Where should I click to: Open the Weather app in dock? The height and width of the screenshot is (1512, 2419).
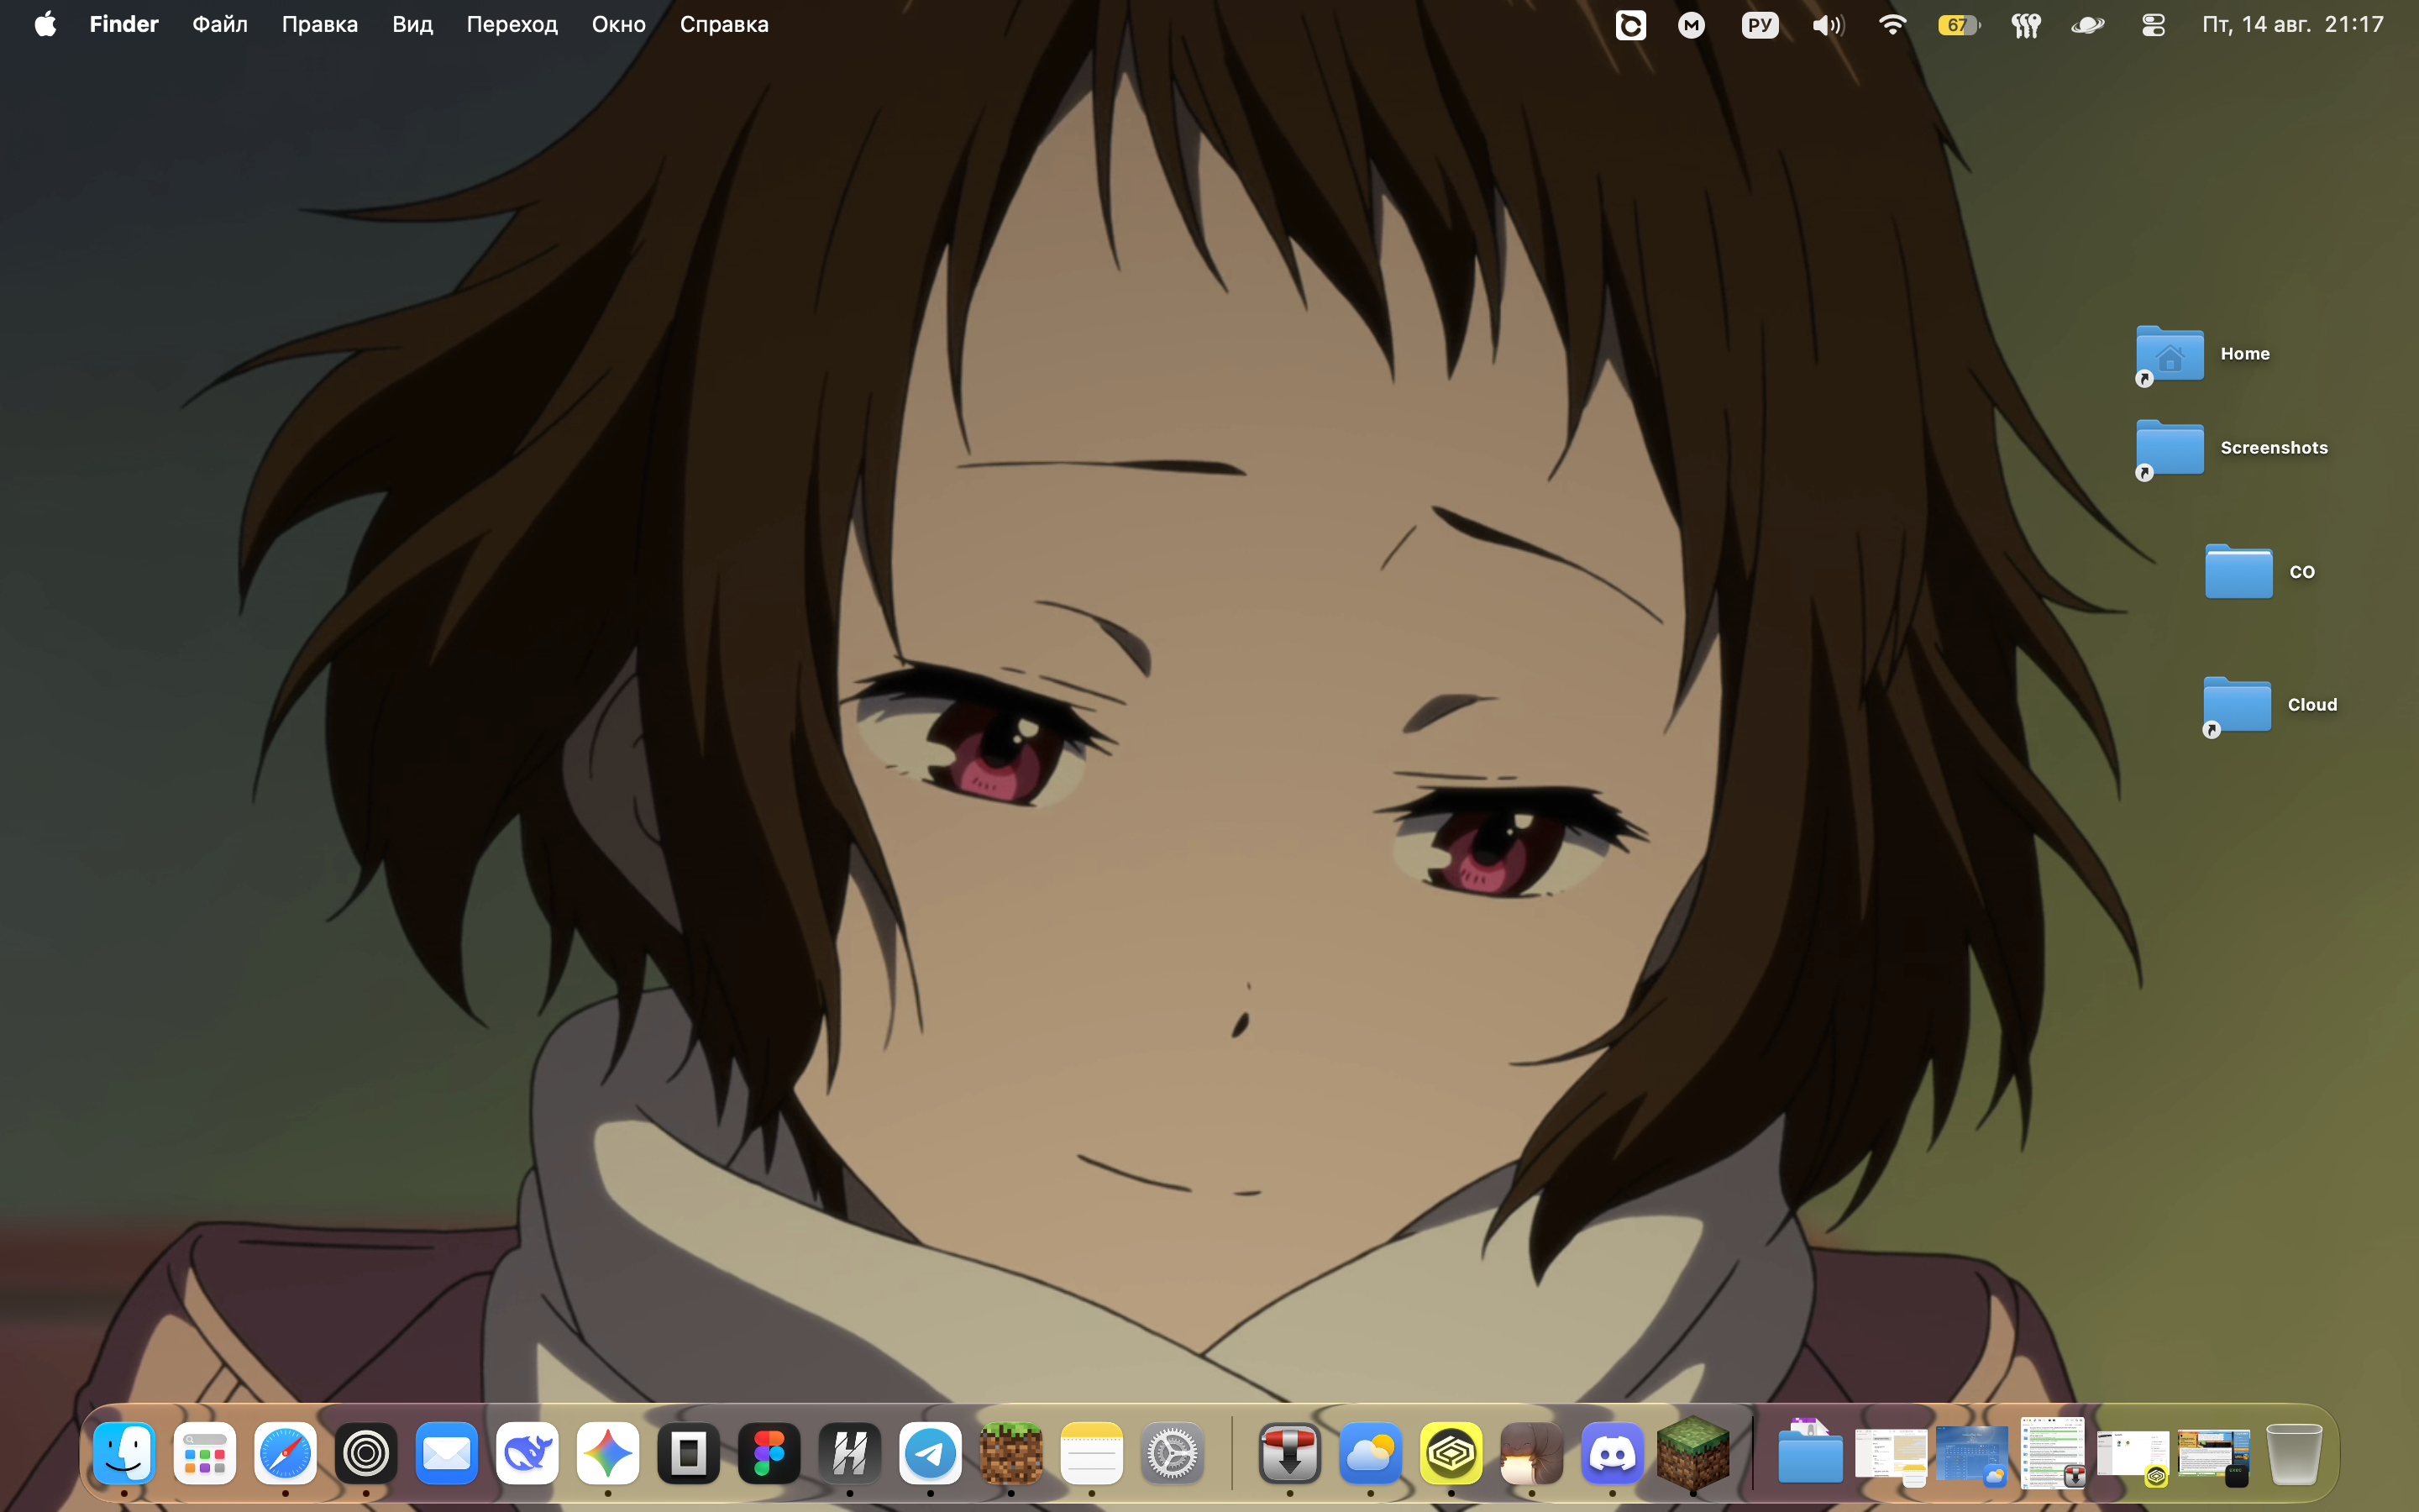click(1371, 1453)
